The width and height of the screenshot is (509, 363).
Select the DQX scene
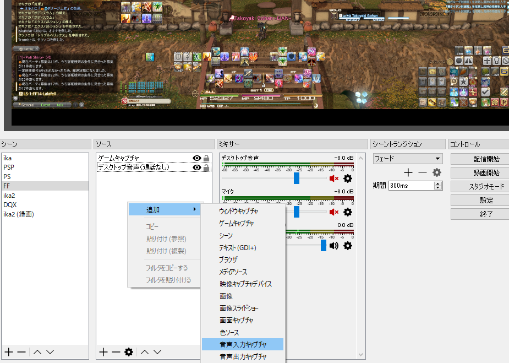[x=45, y=205]
